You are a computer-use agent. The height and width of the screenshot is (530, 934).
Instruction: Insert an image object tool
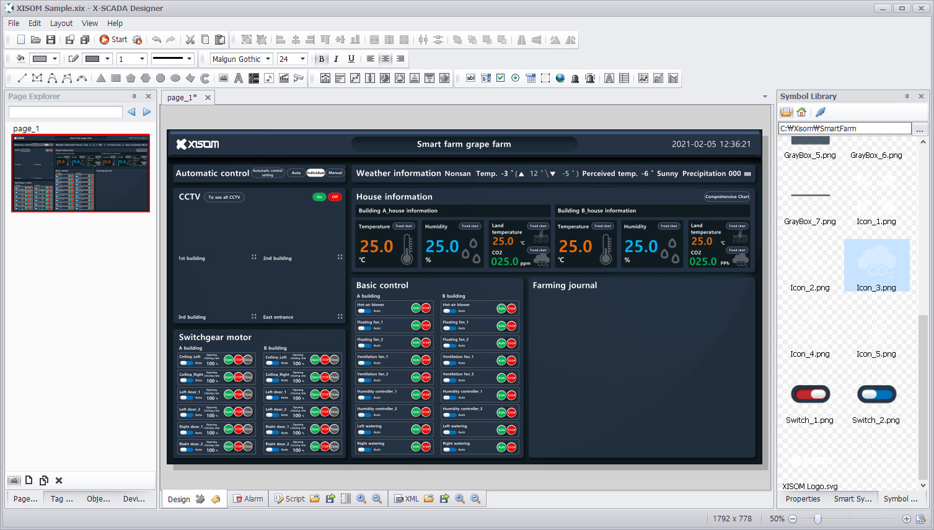[224, 78]
